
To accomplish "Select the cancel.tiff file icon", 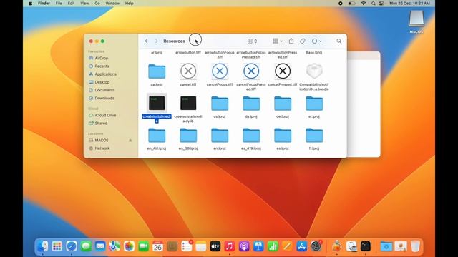I will tap(188, 71).
